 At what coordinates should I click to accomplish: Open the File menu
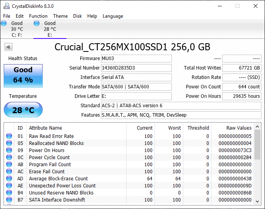click(x=7, y=16)
